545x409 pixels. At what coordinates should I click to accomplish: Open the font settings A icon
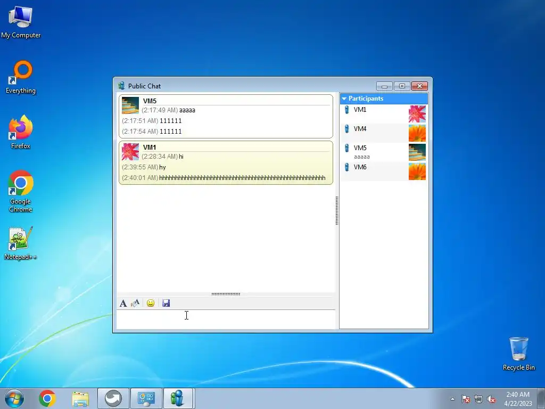[x=123, y=303]
